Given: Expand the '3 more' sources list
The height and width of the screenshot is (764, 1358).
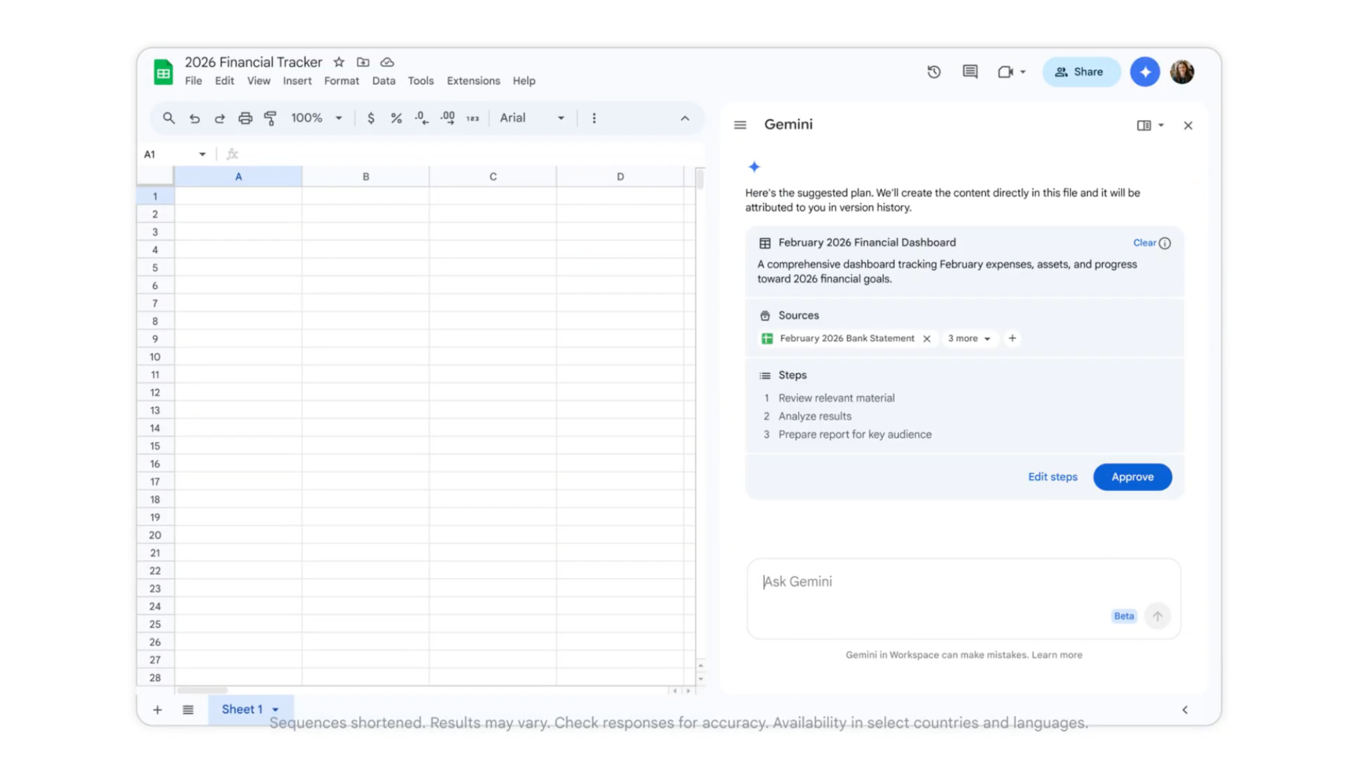Looking at the screenshot, I should 970,338.
